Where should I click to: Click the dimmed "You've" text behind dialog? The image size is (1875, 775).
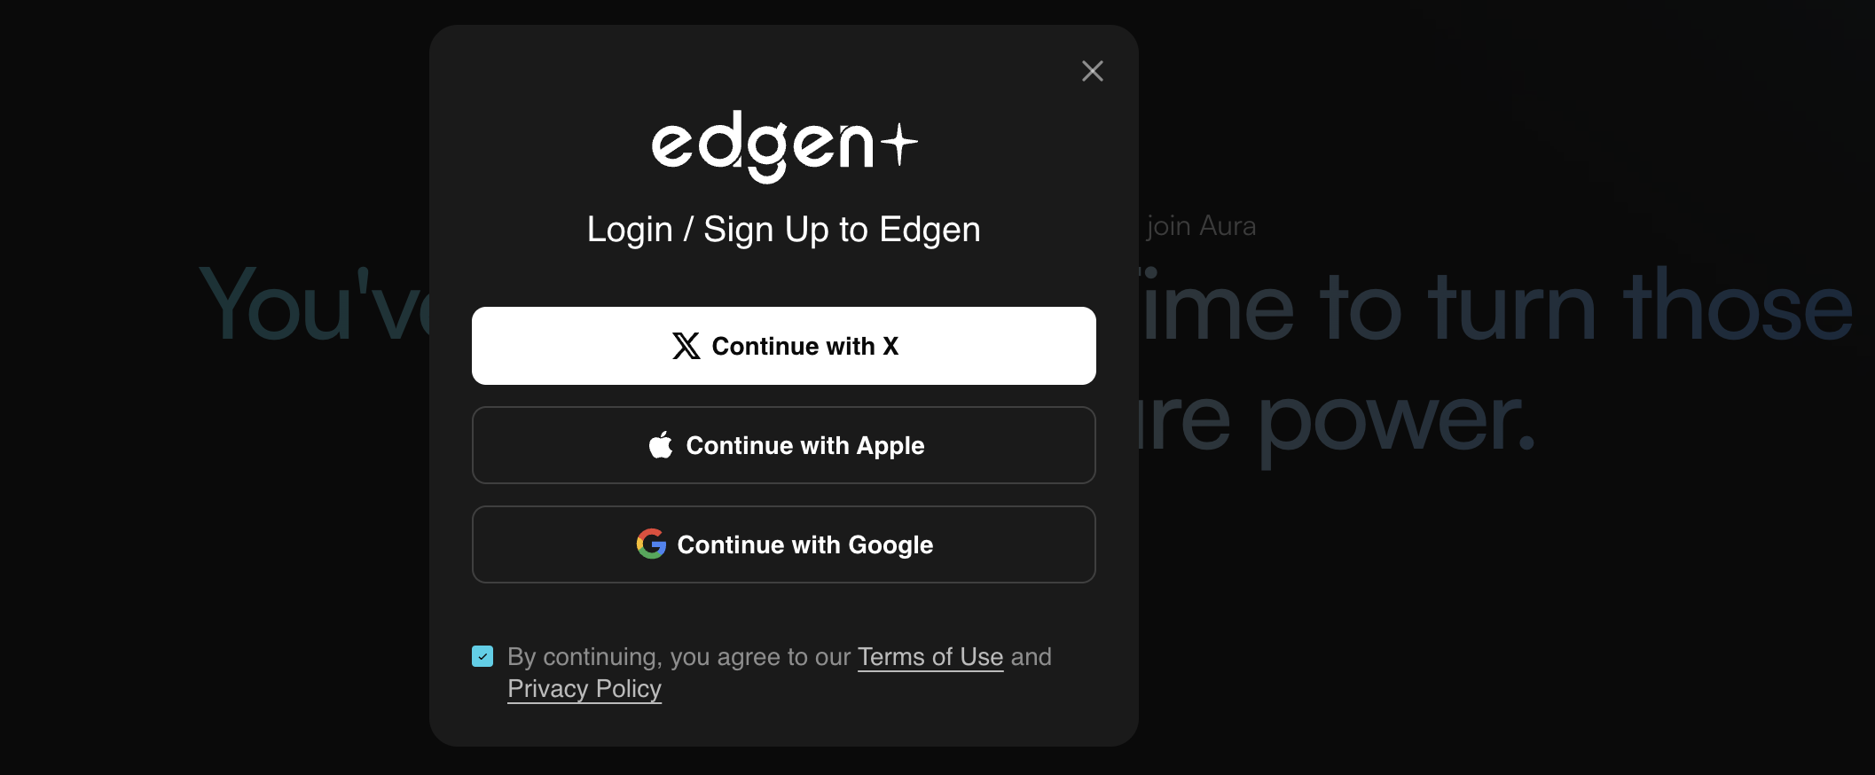tap(315, 305)
